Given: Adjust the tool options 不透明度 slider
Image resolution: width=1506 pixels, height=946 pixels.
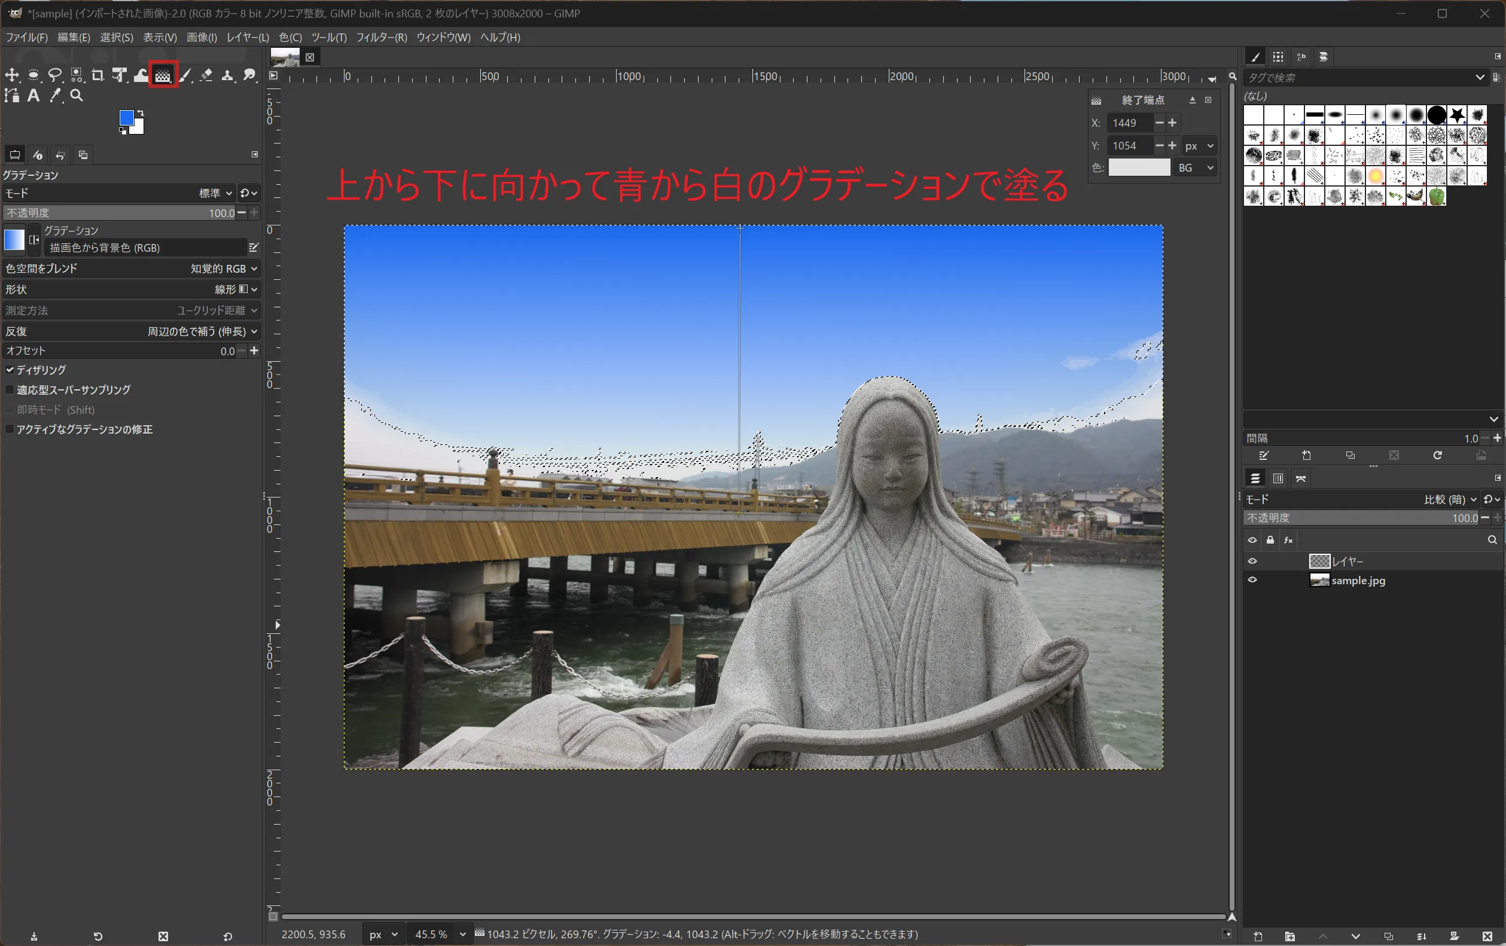Looking at the screenshot, I should [119, 213].
